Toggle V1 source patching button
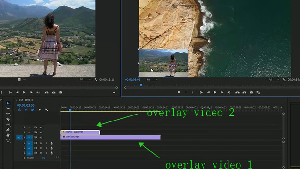Screen dimensions: 300x169 (x=19, y=138)
